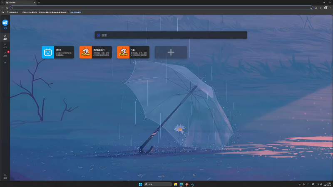Go back with the browser back arrow

coord(2,8)
